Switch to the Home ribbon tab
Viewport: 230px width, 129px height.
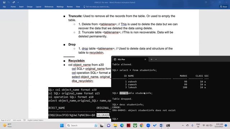(x=13, y=7)
